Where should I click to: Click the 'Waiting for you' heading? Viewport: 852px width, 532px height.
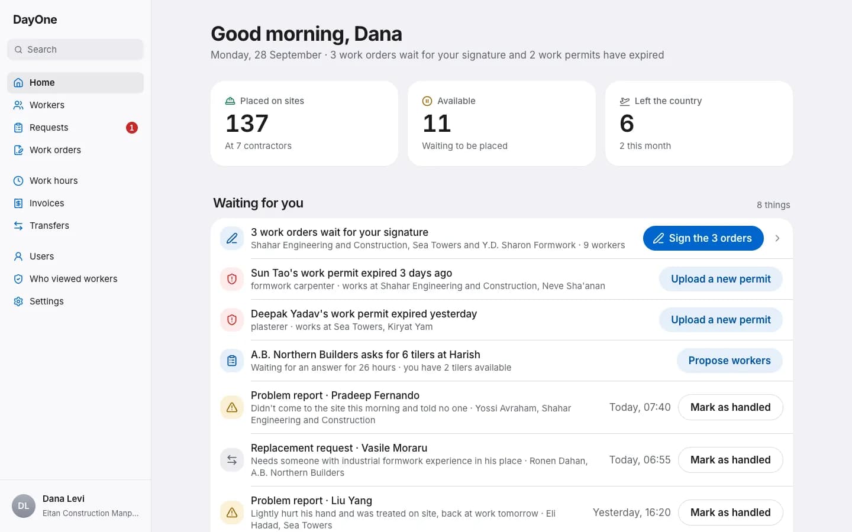(258, 203)
